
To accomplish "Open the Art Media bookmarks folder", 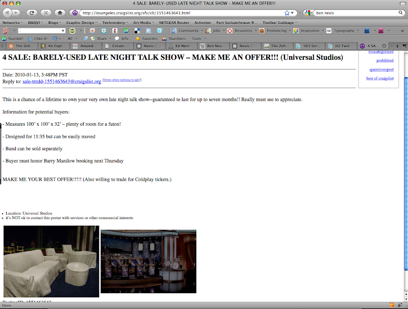I will (x=143, y=22).
